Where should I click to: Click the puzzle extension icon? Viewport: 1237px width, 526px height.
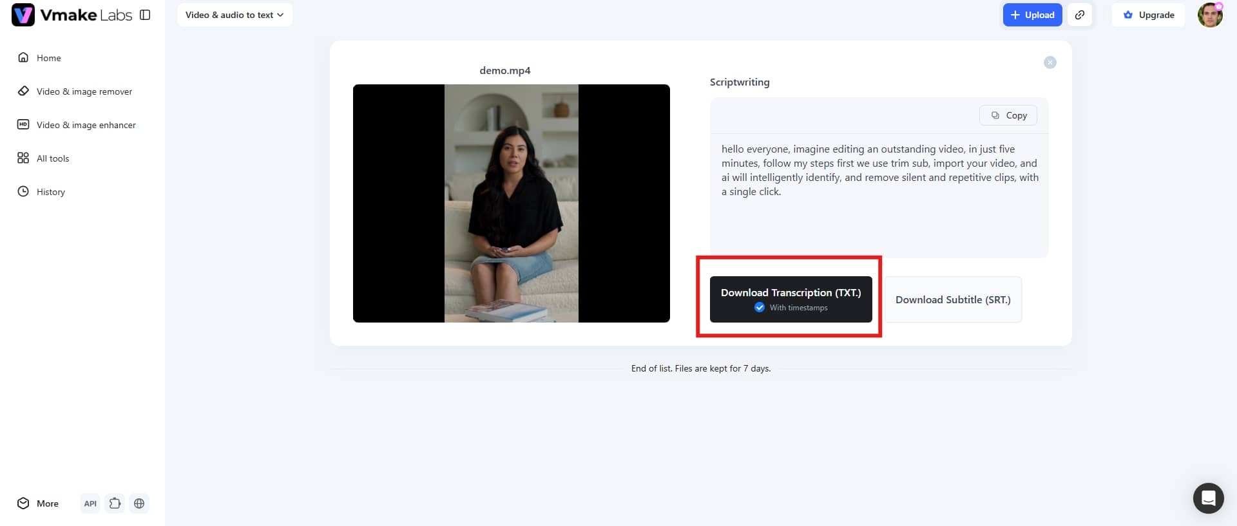pos(115,503)
